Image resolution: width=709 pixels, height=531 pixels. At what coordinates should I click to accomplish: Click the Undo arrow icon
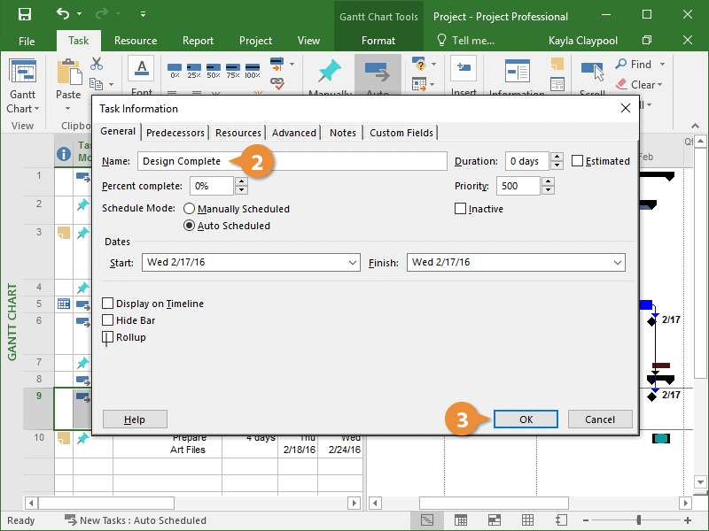[x=62, y=14]
